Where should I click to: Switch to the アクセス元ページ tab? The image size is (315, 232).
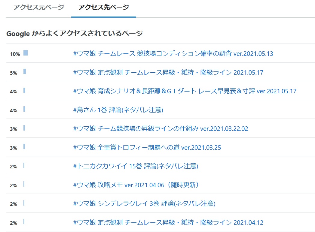pos(39,7)
